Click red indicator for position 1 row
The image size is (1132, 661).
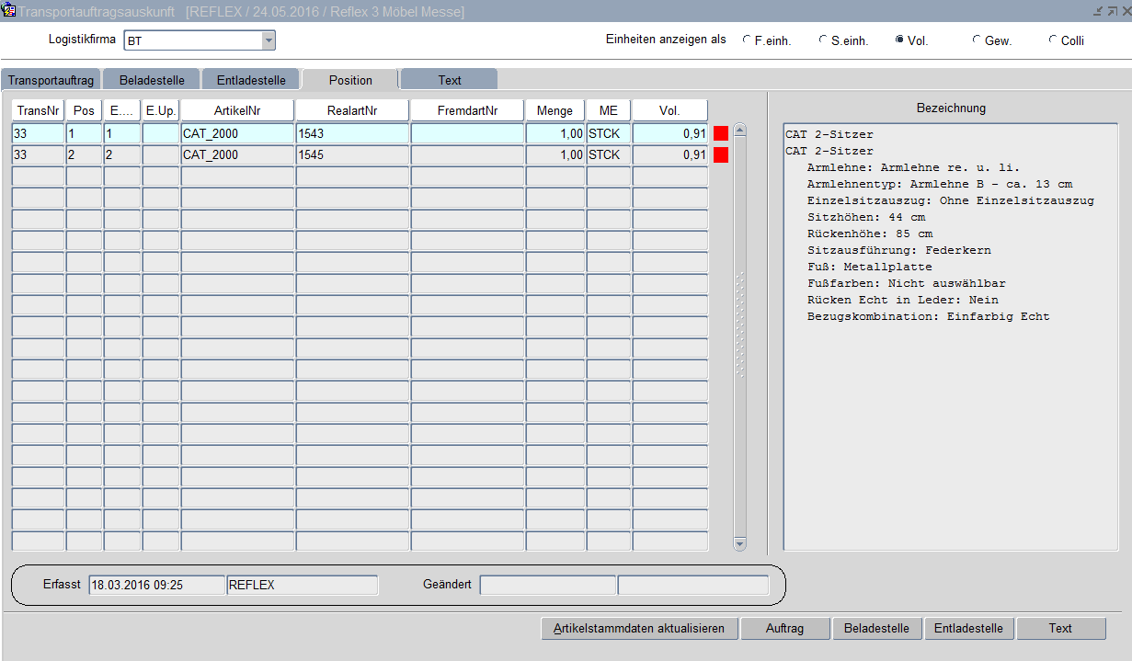tap(721, 133)
